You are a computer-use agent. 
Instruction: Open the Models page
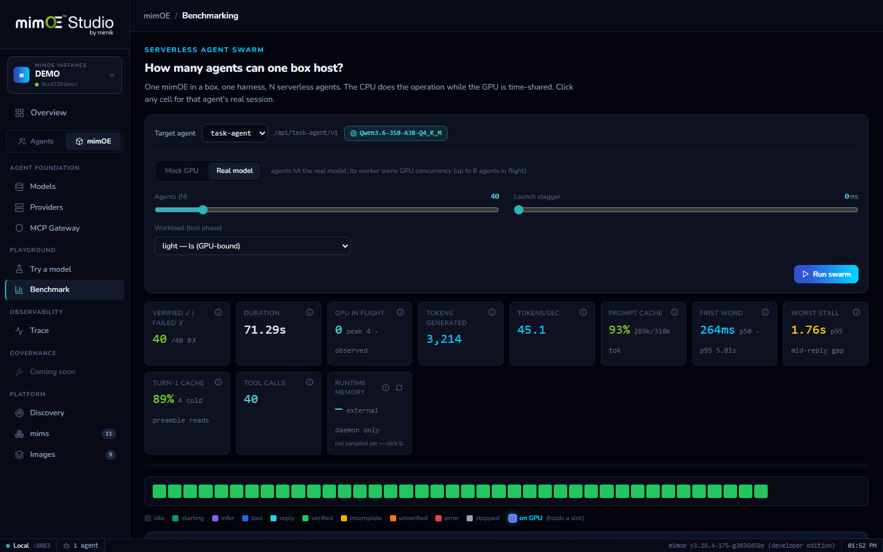coord(64,186)
